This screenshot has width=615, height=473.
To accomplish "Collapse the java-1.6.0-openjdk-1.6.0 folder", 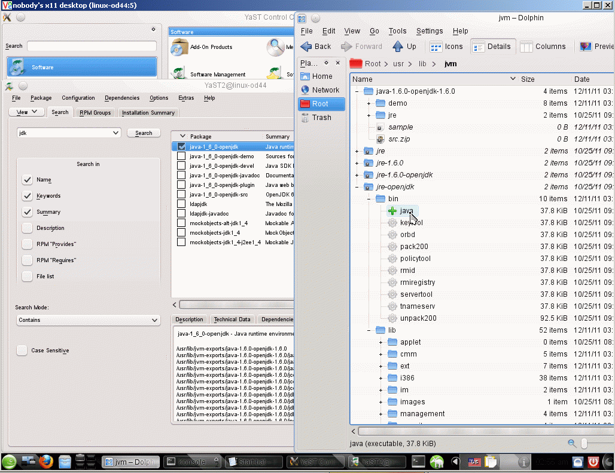I will click(357, 91).
